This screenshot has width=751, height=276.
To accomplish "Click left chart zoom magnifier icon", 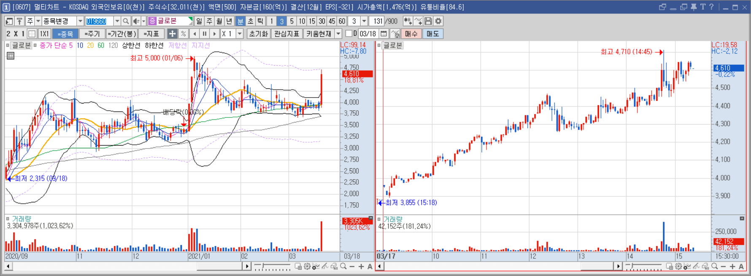I will click(343, 266).
